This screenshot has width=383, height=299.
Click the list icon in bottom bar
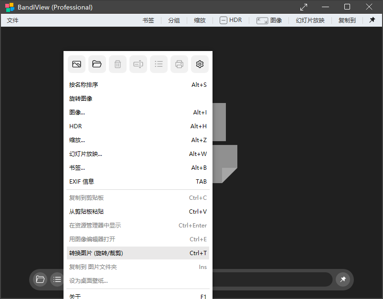[x=57, y=279]
